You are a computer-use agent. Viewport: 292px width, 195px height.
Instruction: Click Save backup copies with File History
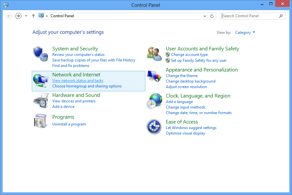pyautogui.click(x=94, y=60)
